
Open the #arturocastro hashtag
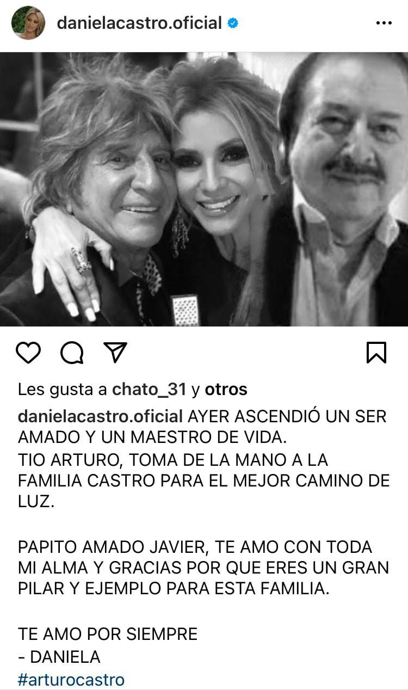click(71, 680)
